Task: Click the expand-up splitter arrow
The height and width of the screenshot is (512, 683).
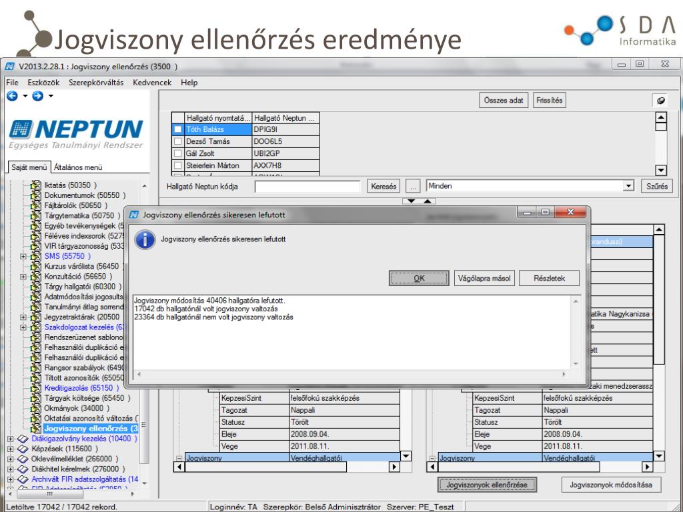Action: 428,201
